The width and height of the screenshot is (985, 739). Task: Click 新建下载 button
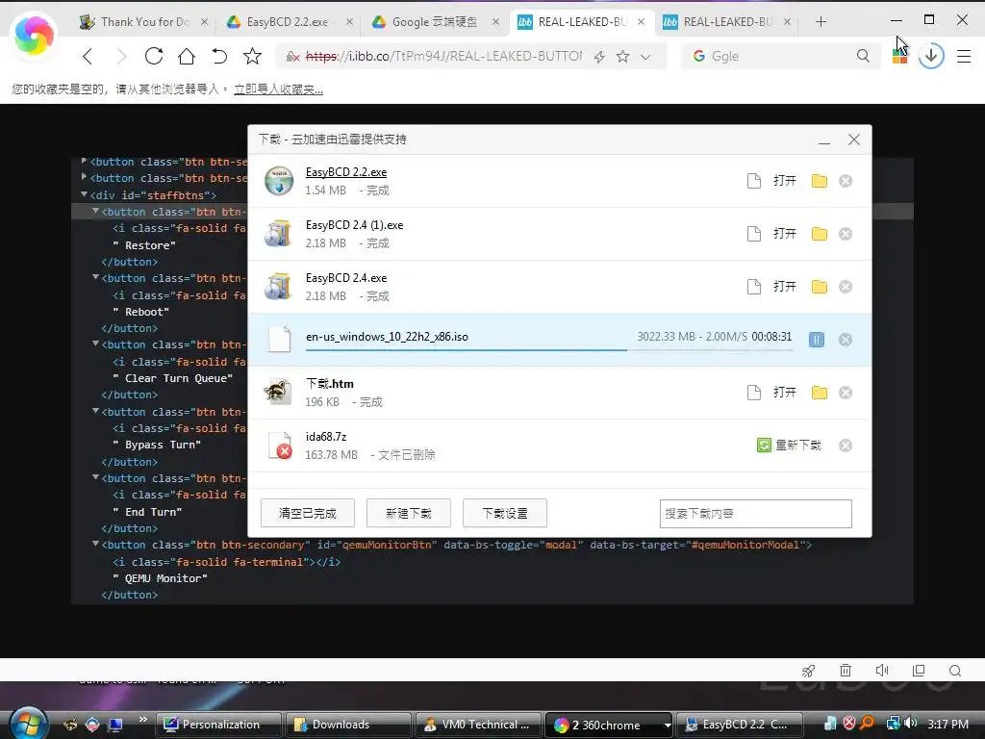[408, 514]
